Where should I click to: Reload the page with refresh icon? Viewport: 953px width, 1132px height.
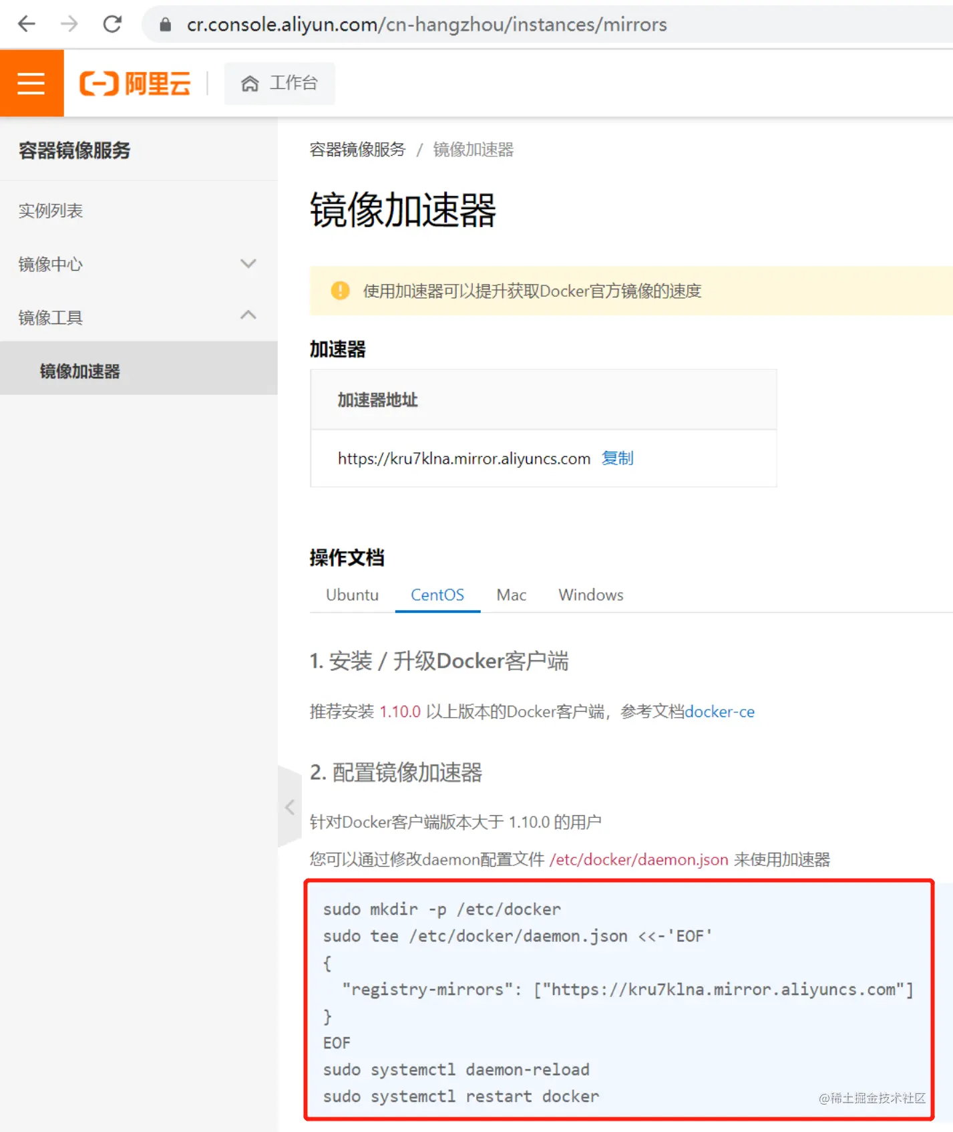(112, 25)
